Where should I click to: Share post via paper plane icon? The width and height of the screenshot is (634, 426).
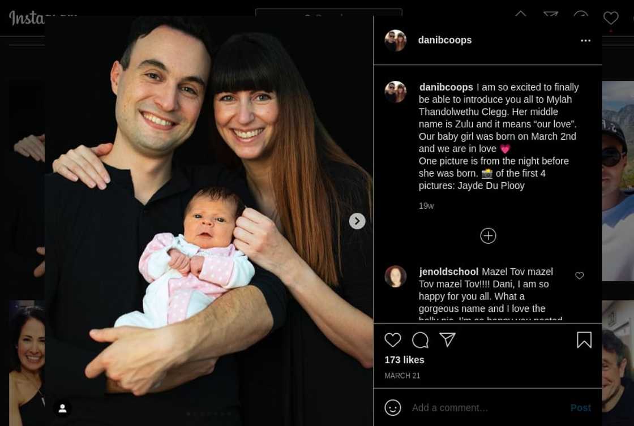click(x=448, y=339)
